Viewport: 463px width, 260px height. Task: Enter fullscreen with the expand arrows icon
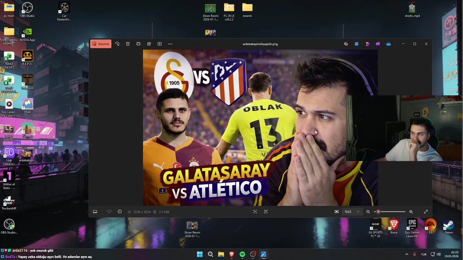coord(426,212)
